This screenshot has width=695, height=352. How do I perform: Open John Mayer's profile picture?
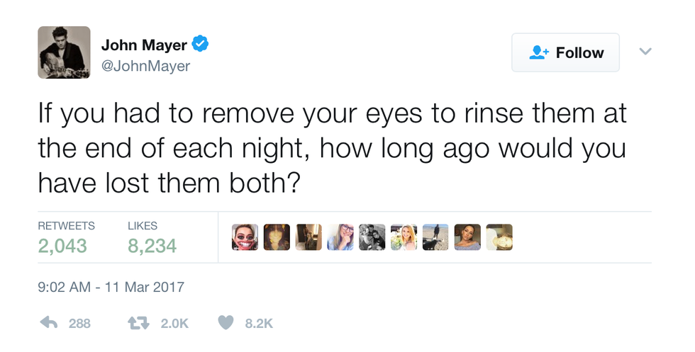tap(64, 52)
